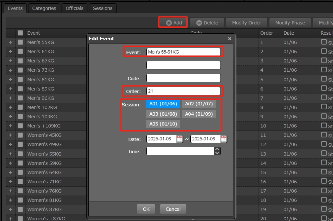Click the Modify Order button
Screen dimensions: 333x221
point(247,23)
